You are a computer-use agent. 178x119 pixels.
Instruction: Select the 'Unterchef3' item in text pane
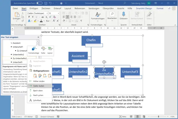(17, 62)
